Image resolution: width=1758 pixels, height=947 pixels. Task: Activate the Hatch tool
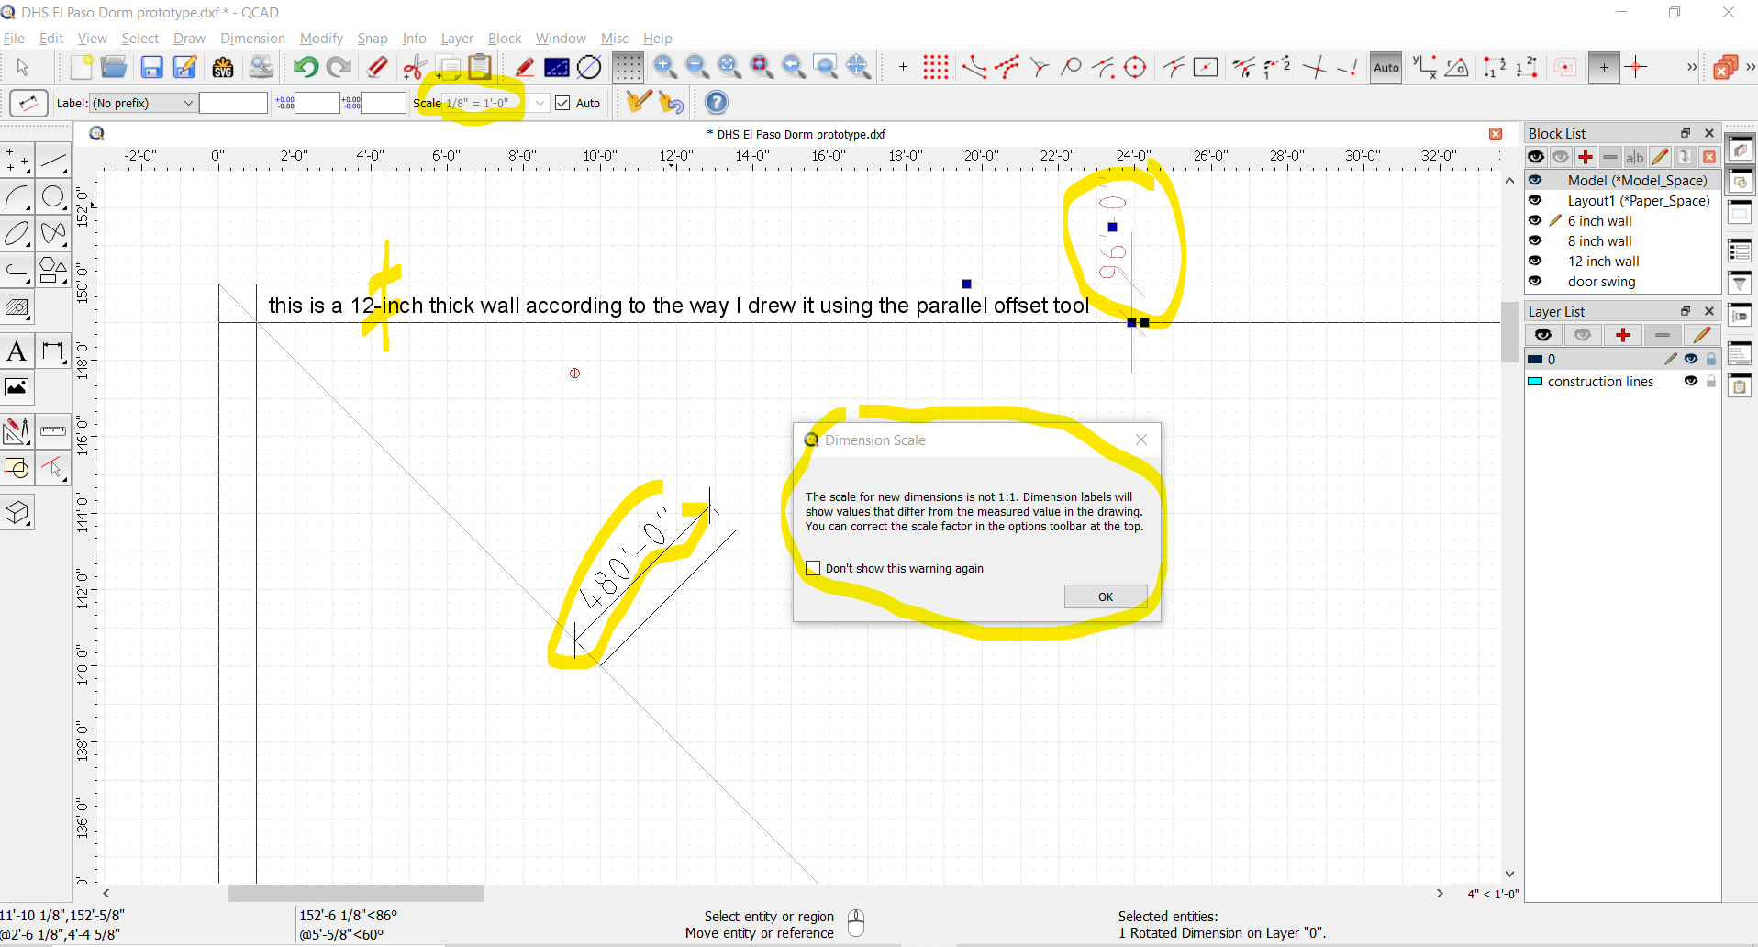click(17, 309)
